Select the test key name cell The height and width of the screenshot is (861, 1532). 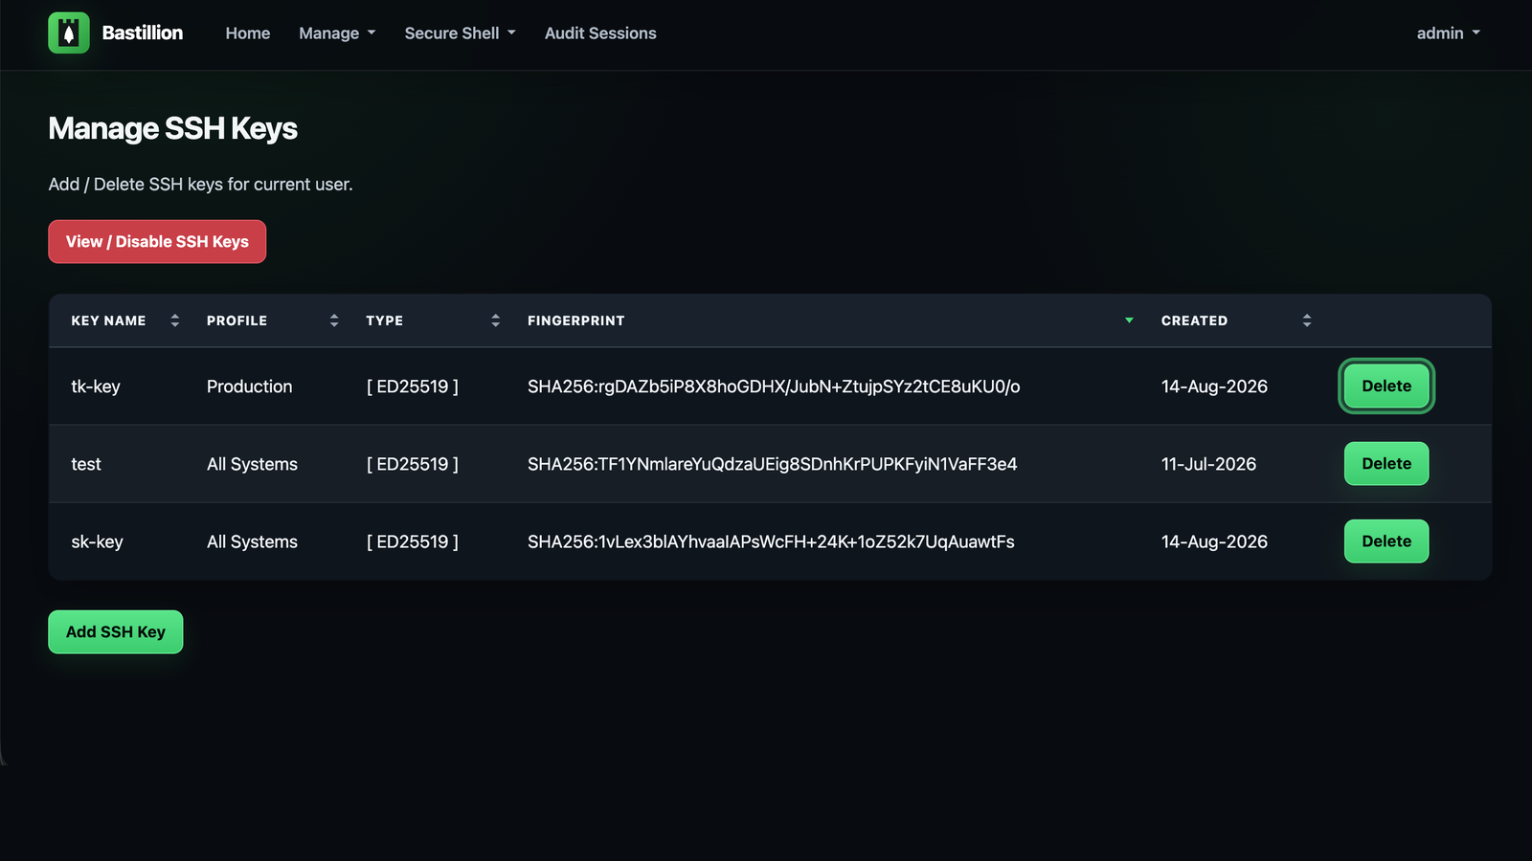pos(86,464)
